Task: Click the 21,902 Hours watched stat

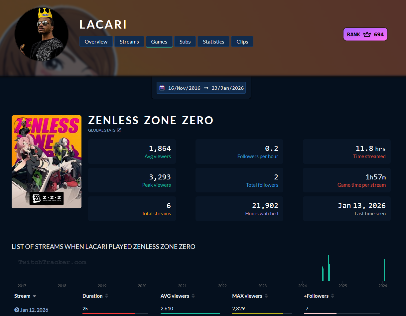Action: [239, 209]
